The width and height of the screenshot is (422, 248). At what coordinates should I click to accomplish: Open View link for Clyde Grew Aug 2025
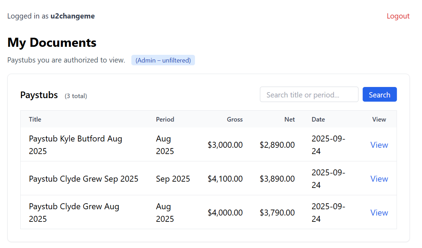click(379, 213)
